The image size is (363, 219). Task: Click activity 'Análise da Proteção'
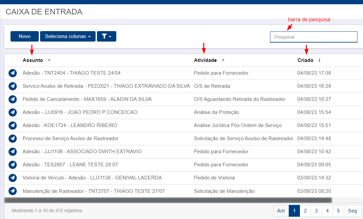pyautogui.click(x=216, y=112)
